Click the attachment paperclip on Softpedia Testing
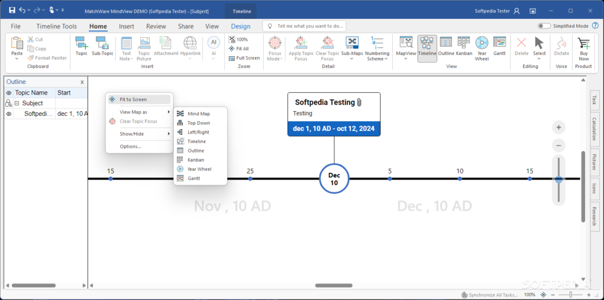Screen dimensions: 604x300 359,102
